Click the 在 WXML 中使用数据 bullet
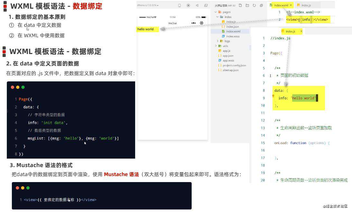This screenshot has height=212, width=352. pyautogui.click(x=41, y=35)
